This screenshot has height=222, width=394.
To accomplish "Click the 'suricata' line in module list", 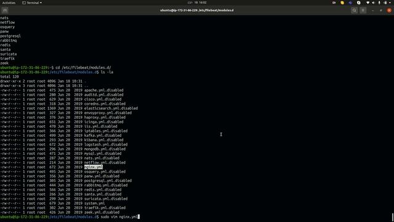I will (9, 54).
